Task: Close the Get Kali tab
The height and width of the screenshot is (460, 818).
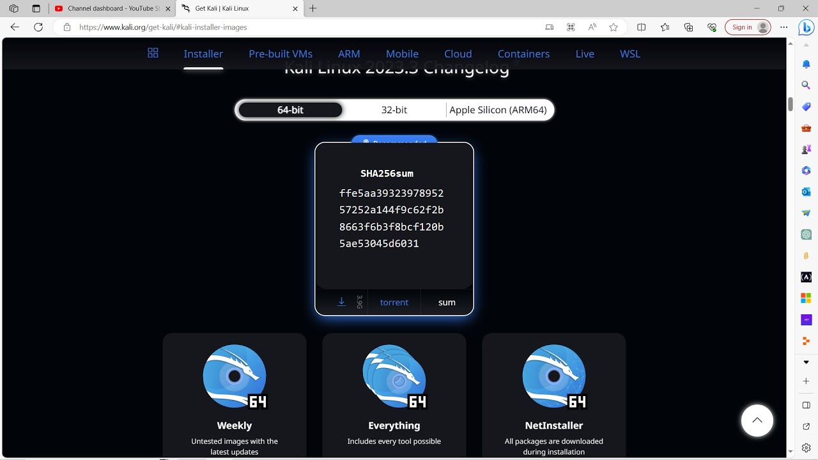Action: (x=295, y=9)
